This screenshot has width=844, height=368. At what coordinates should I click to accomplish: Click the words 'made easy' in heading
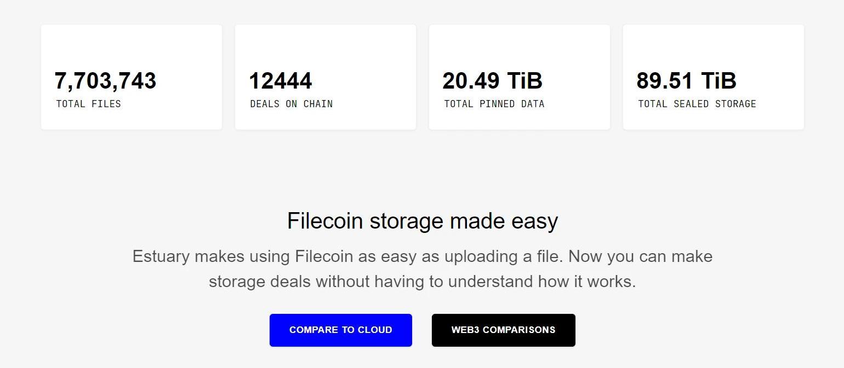(x=504, y=221)
